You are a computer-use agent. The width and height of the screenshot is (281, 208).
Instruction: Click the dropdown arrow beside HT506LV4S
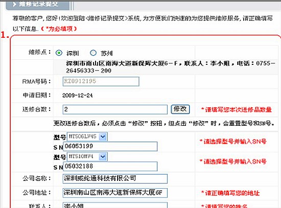[103, 137]
